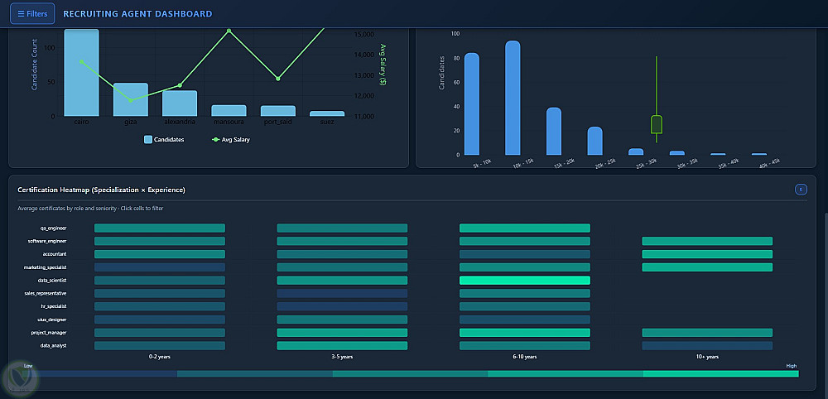Click the avg salary point for mansoura
This screenshot has height=399, width=828.
click(x=229, y=31)
